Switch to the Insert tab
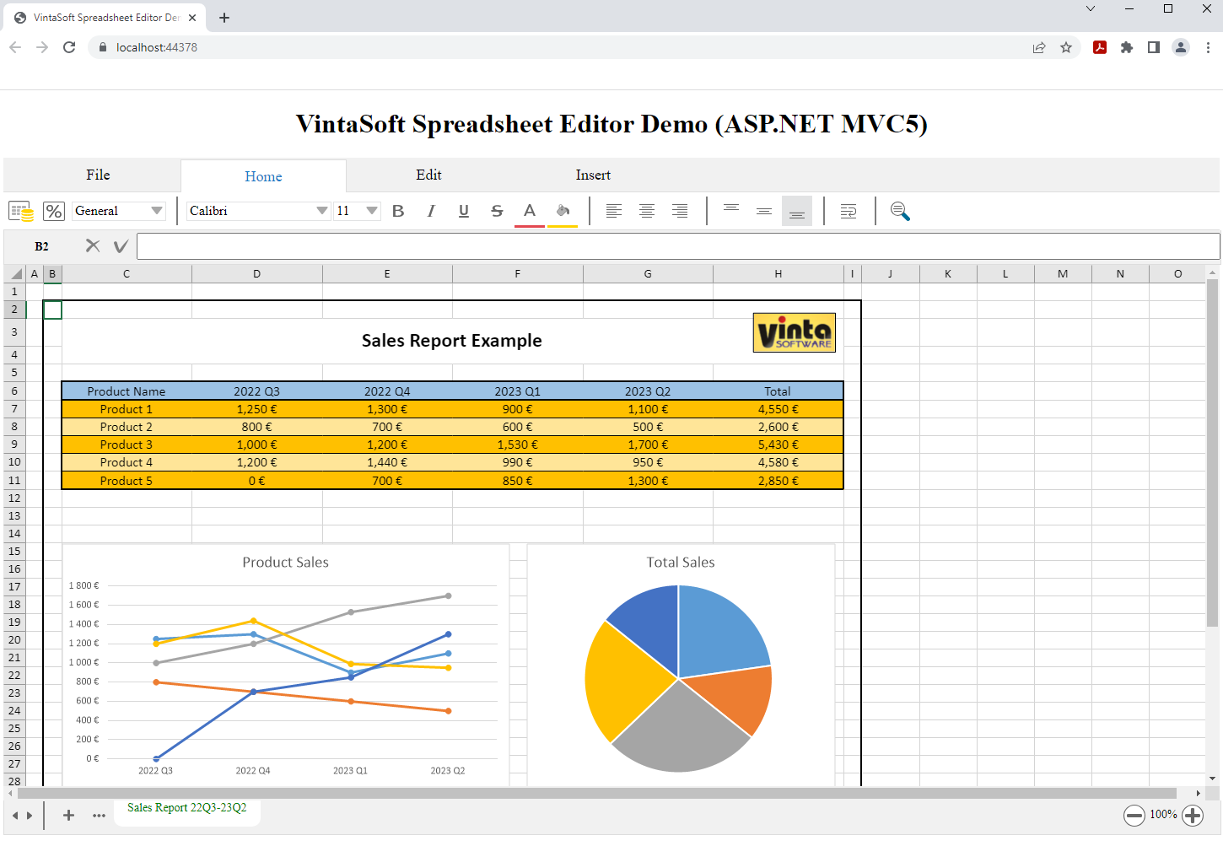The height and width of the screenshot is (846, 1223). coord(593,175)
